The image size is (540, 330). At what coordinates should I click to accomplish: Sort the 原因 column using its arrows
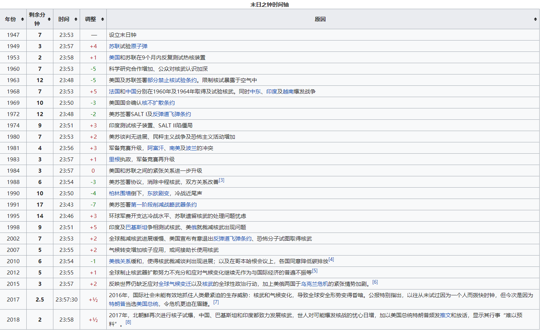coord(535,19)
